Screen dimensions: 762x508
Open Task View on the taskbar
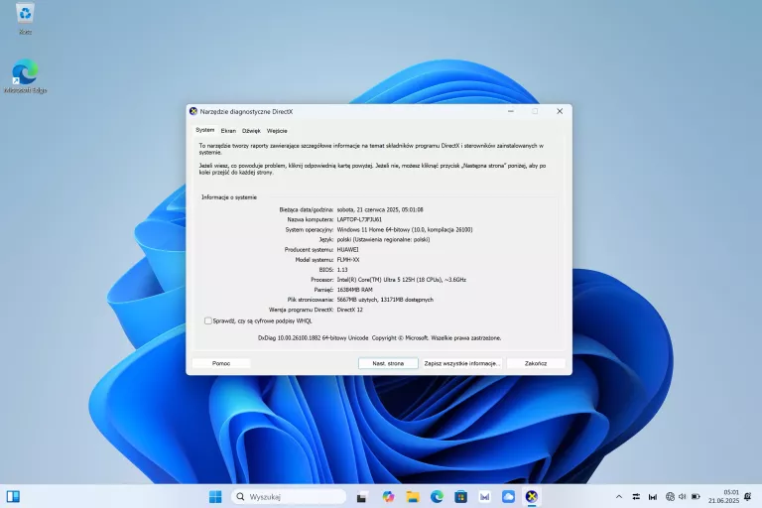[x=361, y=497]
